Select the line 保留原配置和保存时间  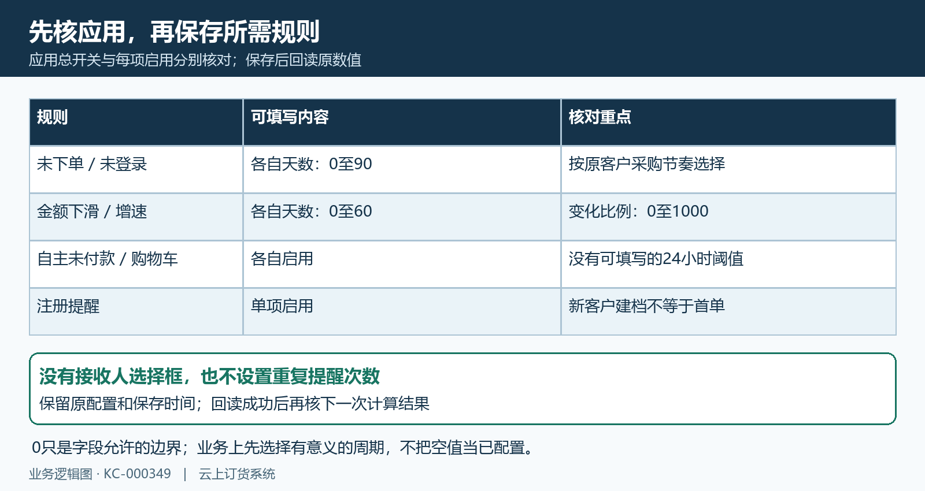[117, 404]
